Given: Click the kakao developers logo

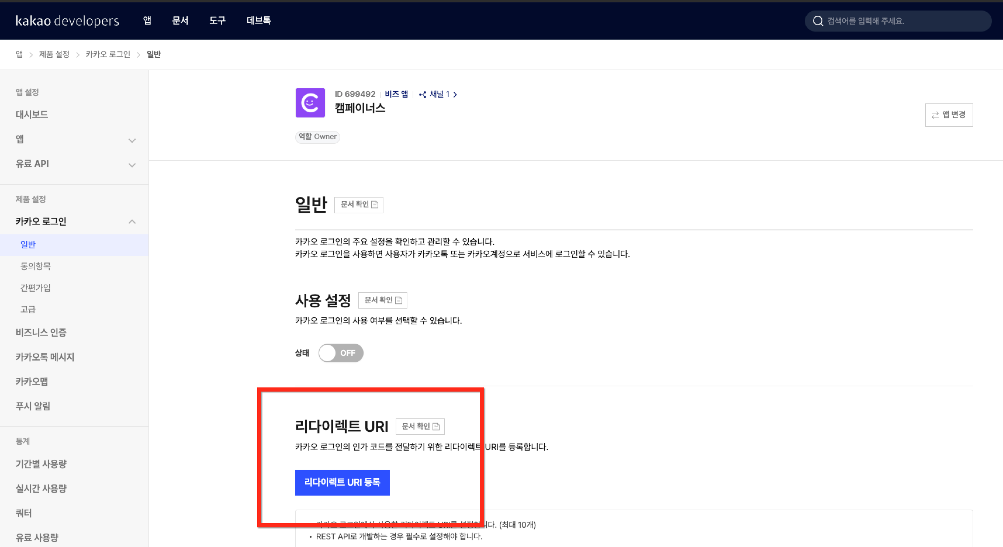Looking at the screenshot, I should pyautogui.click(x=67, y=21).
